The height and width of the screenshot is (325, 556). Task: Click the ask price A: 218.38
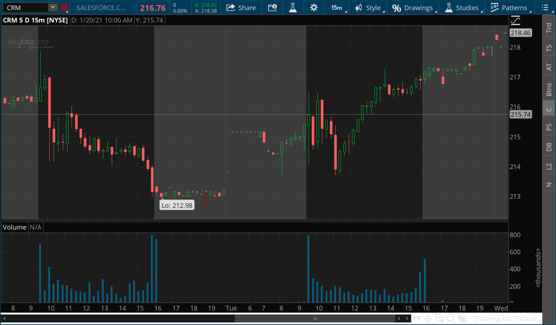coord(206,10)
